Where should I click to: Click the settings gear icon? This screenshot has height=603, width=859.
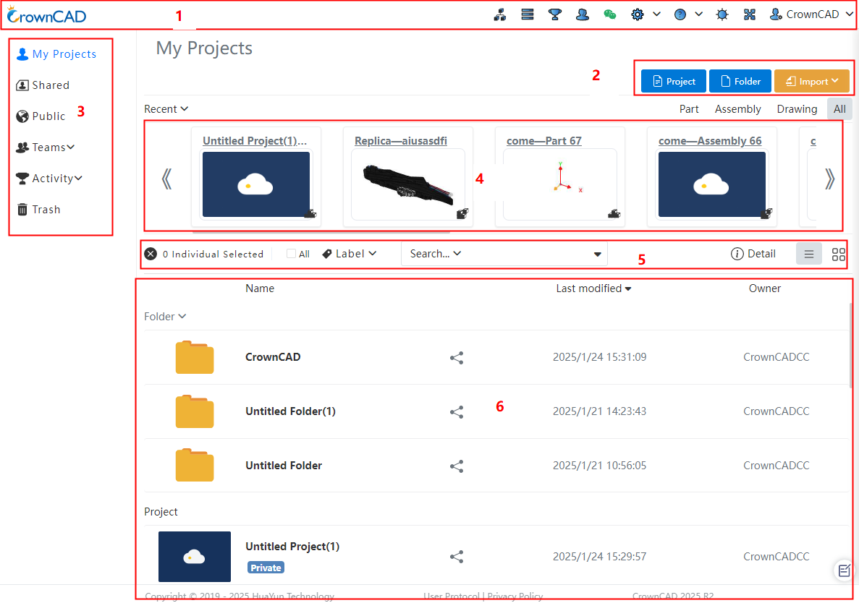[x=637, y=14]
